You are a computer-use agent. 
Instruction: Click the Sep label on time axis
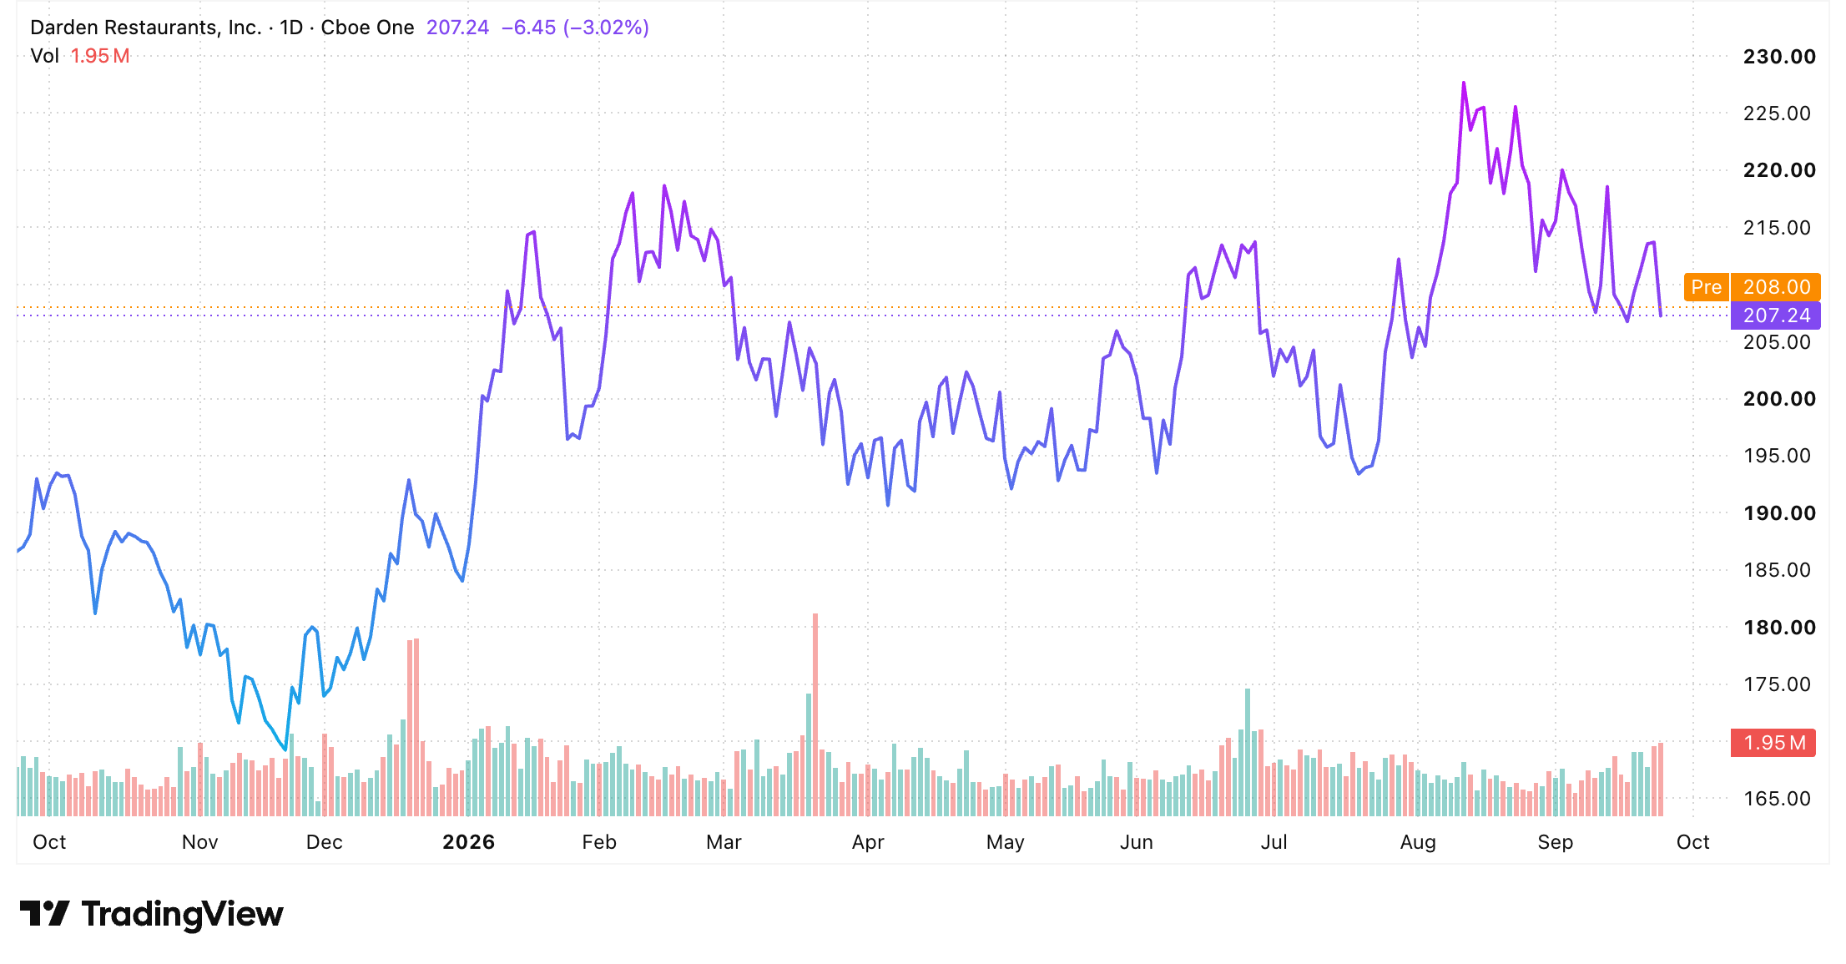pyautogui.click(x=1556, y=842)
